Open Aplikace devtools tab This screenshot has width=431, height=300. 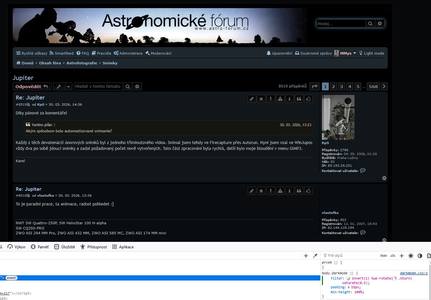(123, 247)
